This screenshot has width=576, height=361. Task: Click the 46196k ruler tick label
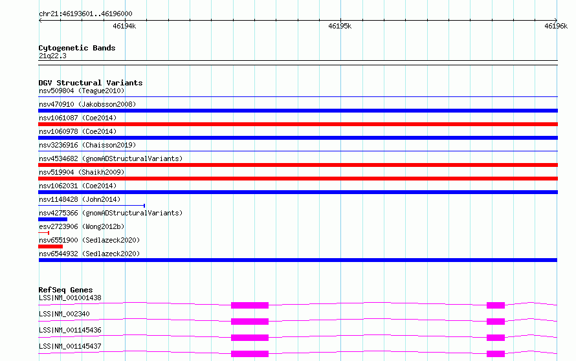556,26
